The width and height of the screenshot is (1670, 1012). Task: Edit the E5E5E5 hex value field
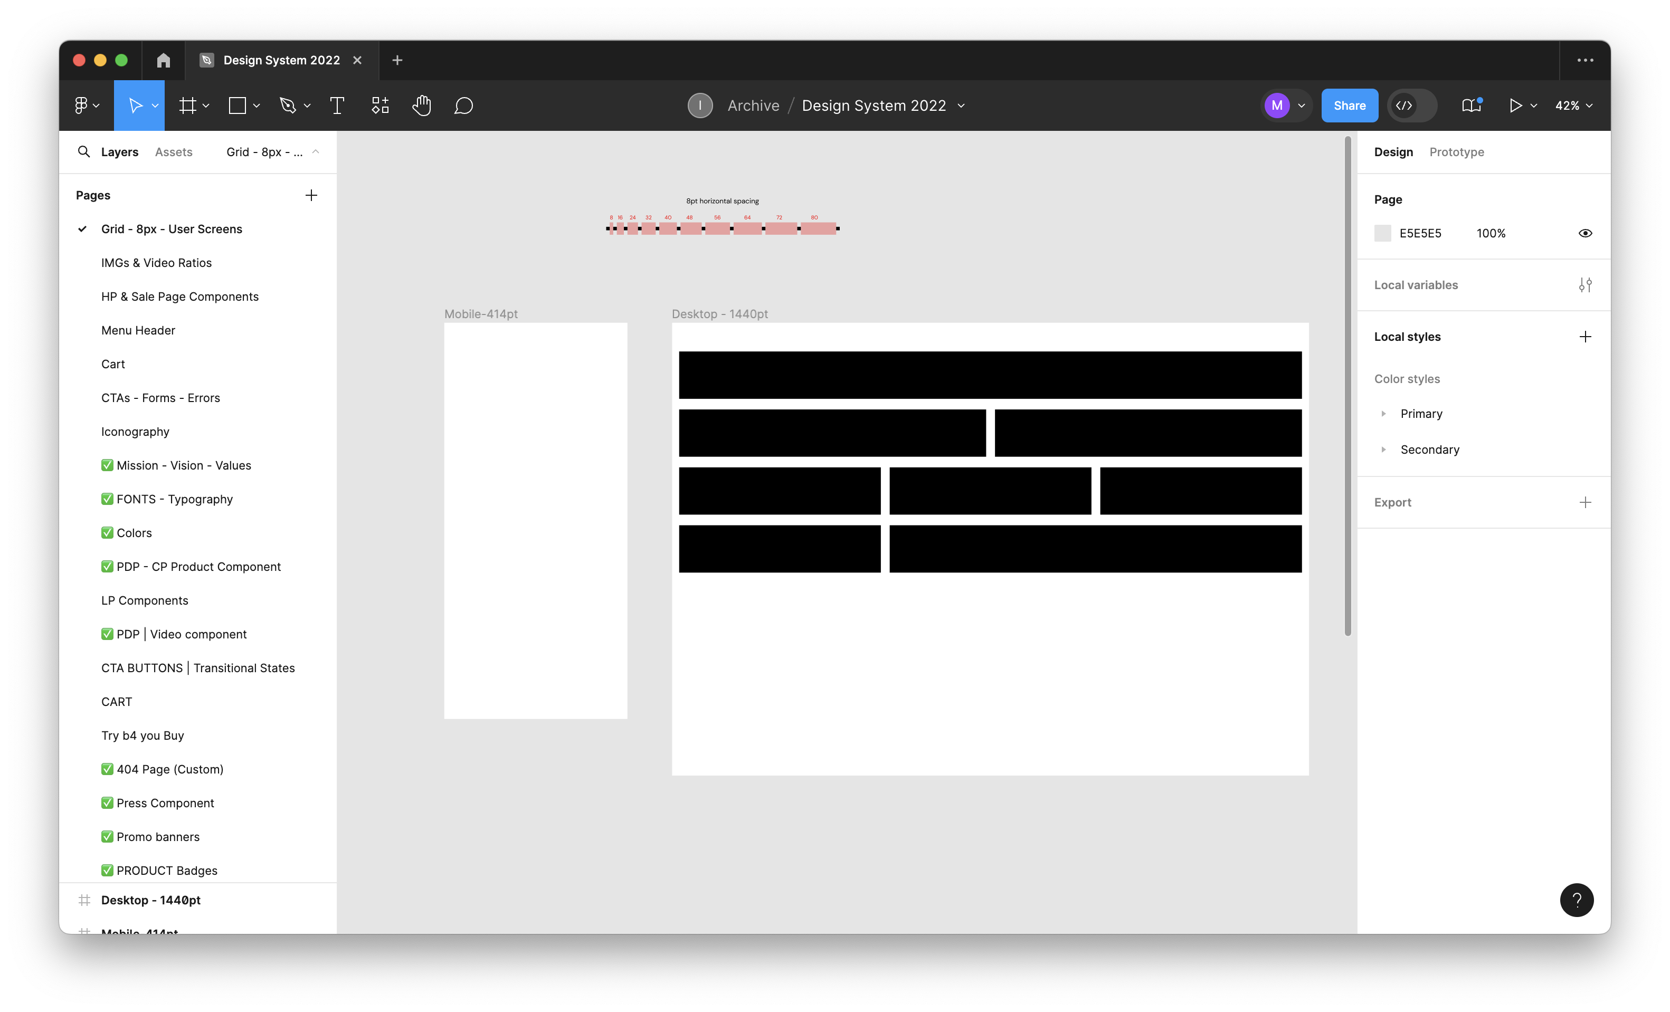1420,233
